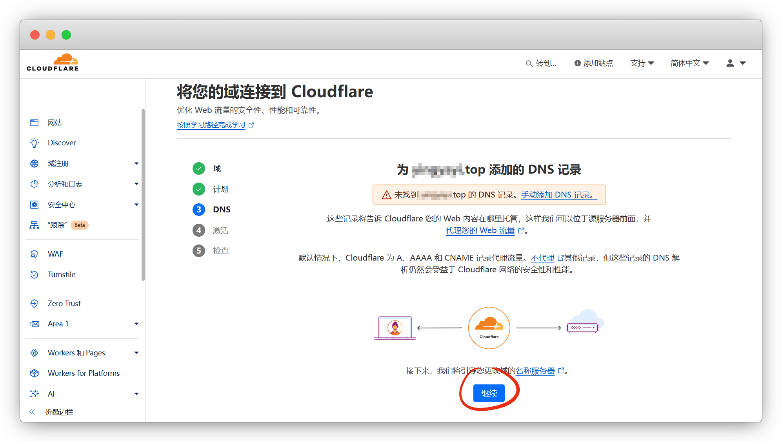Click the collapse sidebar double-chevron icon
This screenshot has width=782, height=442.
point(32,412)
